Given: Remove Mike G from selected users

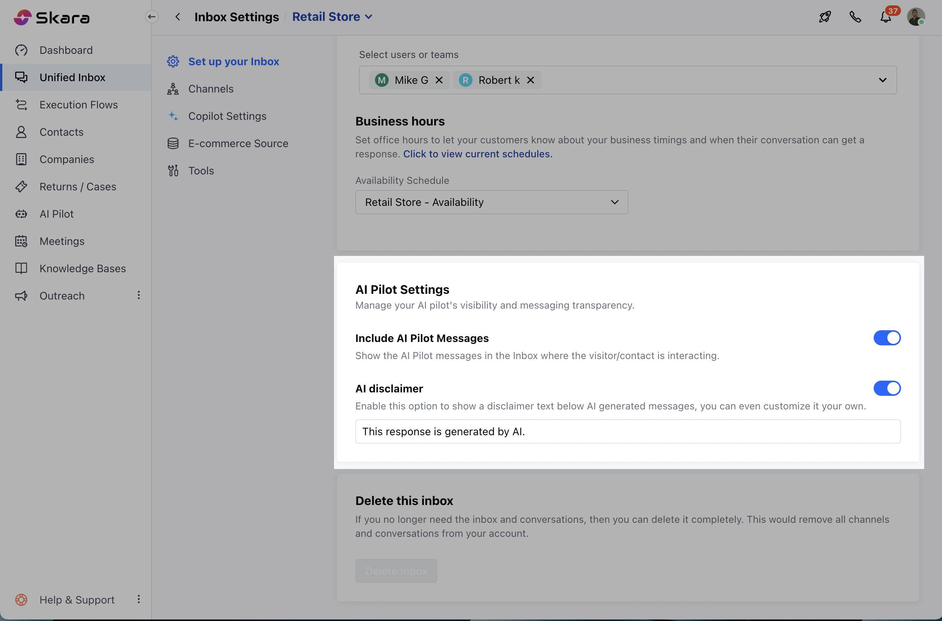Looking at the screenshot, I should (x=439, y=80).
